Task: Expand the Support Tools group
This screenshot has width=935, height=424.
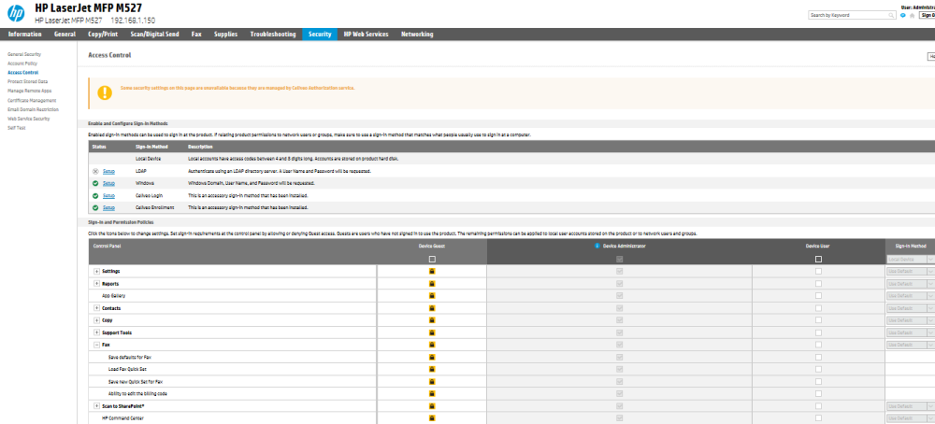Action: pos(96,332)
